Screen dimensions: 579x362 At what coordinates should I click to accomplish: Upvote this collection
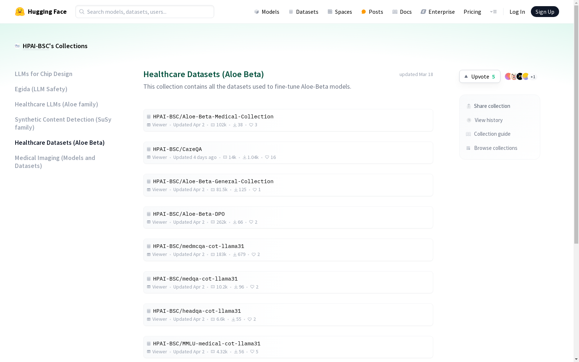[480, 76]
